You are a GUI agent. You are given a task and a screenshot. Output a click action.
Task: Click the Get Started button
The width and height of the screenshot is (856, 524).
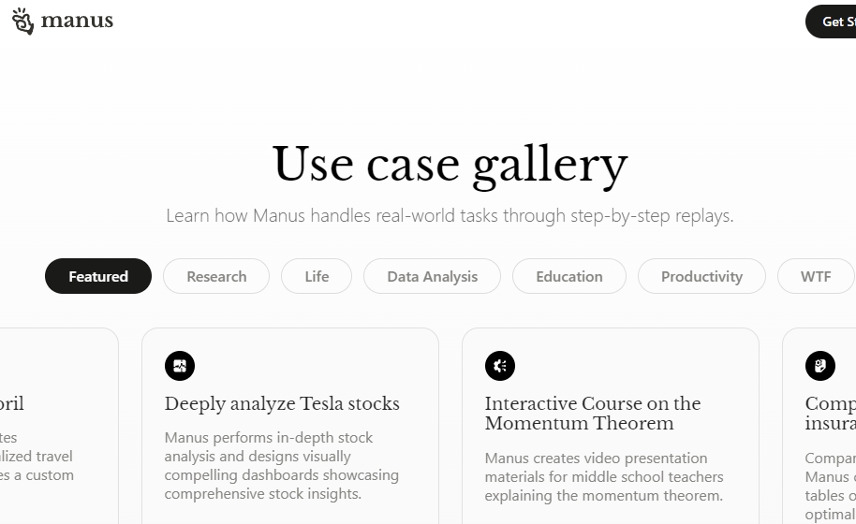pos(831,22)
